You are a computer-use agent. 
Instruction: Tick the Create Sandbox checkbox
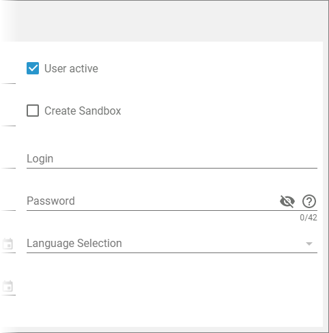(33, 111)
